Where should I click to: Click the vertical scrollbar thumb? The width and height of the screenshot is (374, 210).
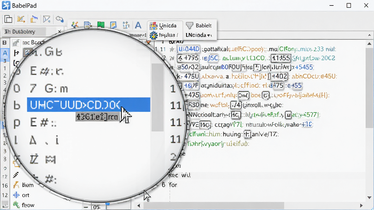click(x=370, y=87)
